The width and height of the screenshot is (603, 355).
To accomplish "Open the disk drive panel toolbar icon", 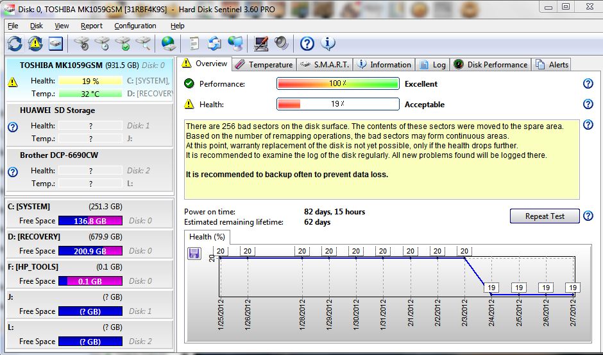I will click(x=55, y=44).
